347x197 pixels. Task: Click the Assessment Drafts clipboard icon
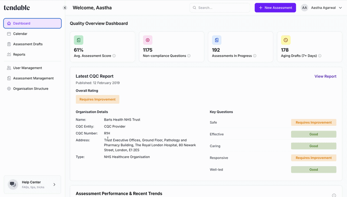(x=9, y=44)
